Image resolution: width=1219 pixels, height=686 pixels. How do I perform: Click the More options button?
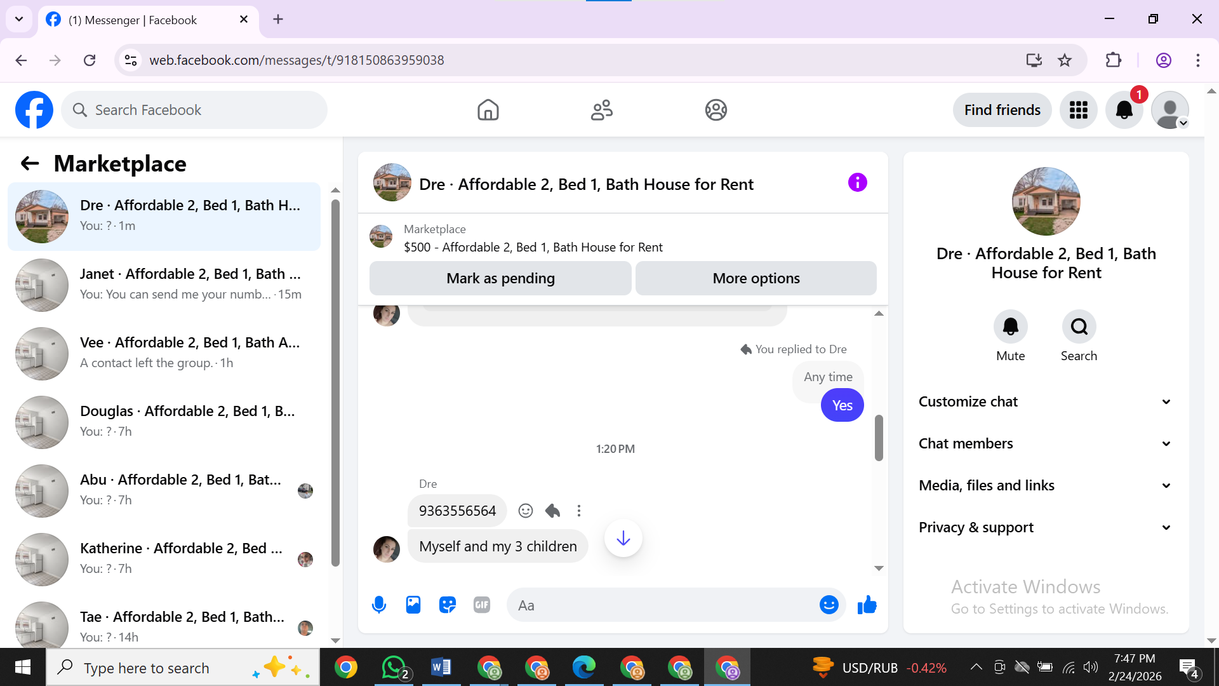pos(756,278)
